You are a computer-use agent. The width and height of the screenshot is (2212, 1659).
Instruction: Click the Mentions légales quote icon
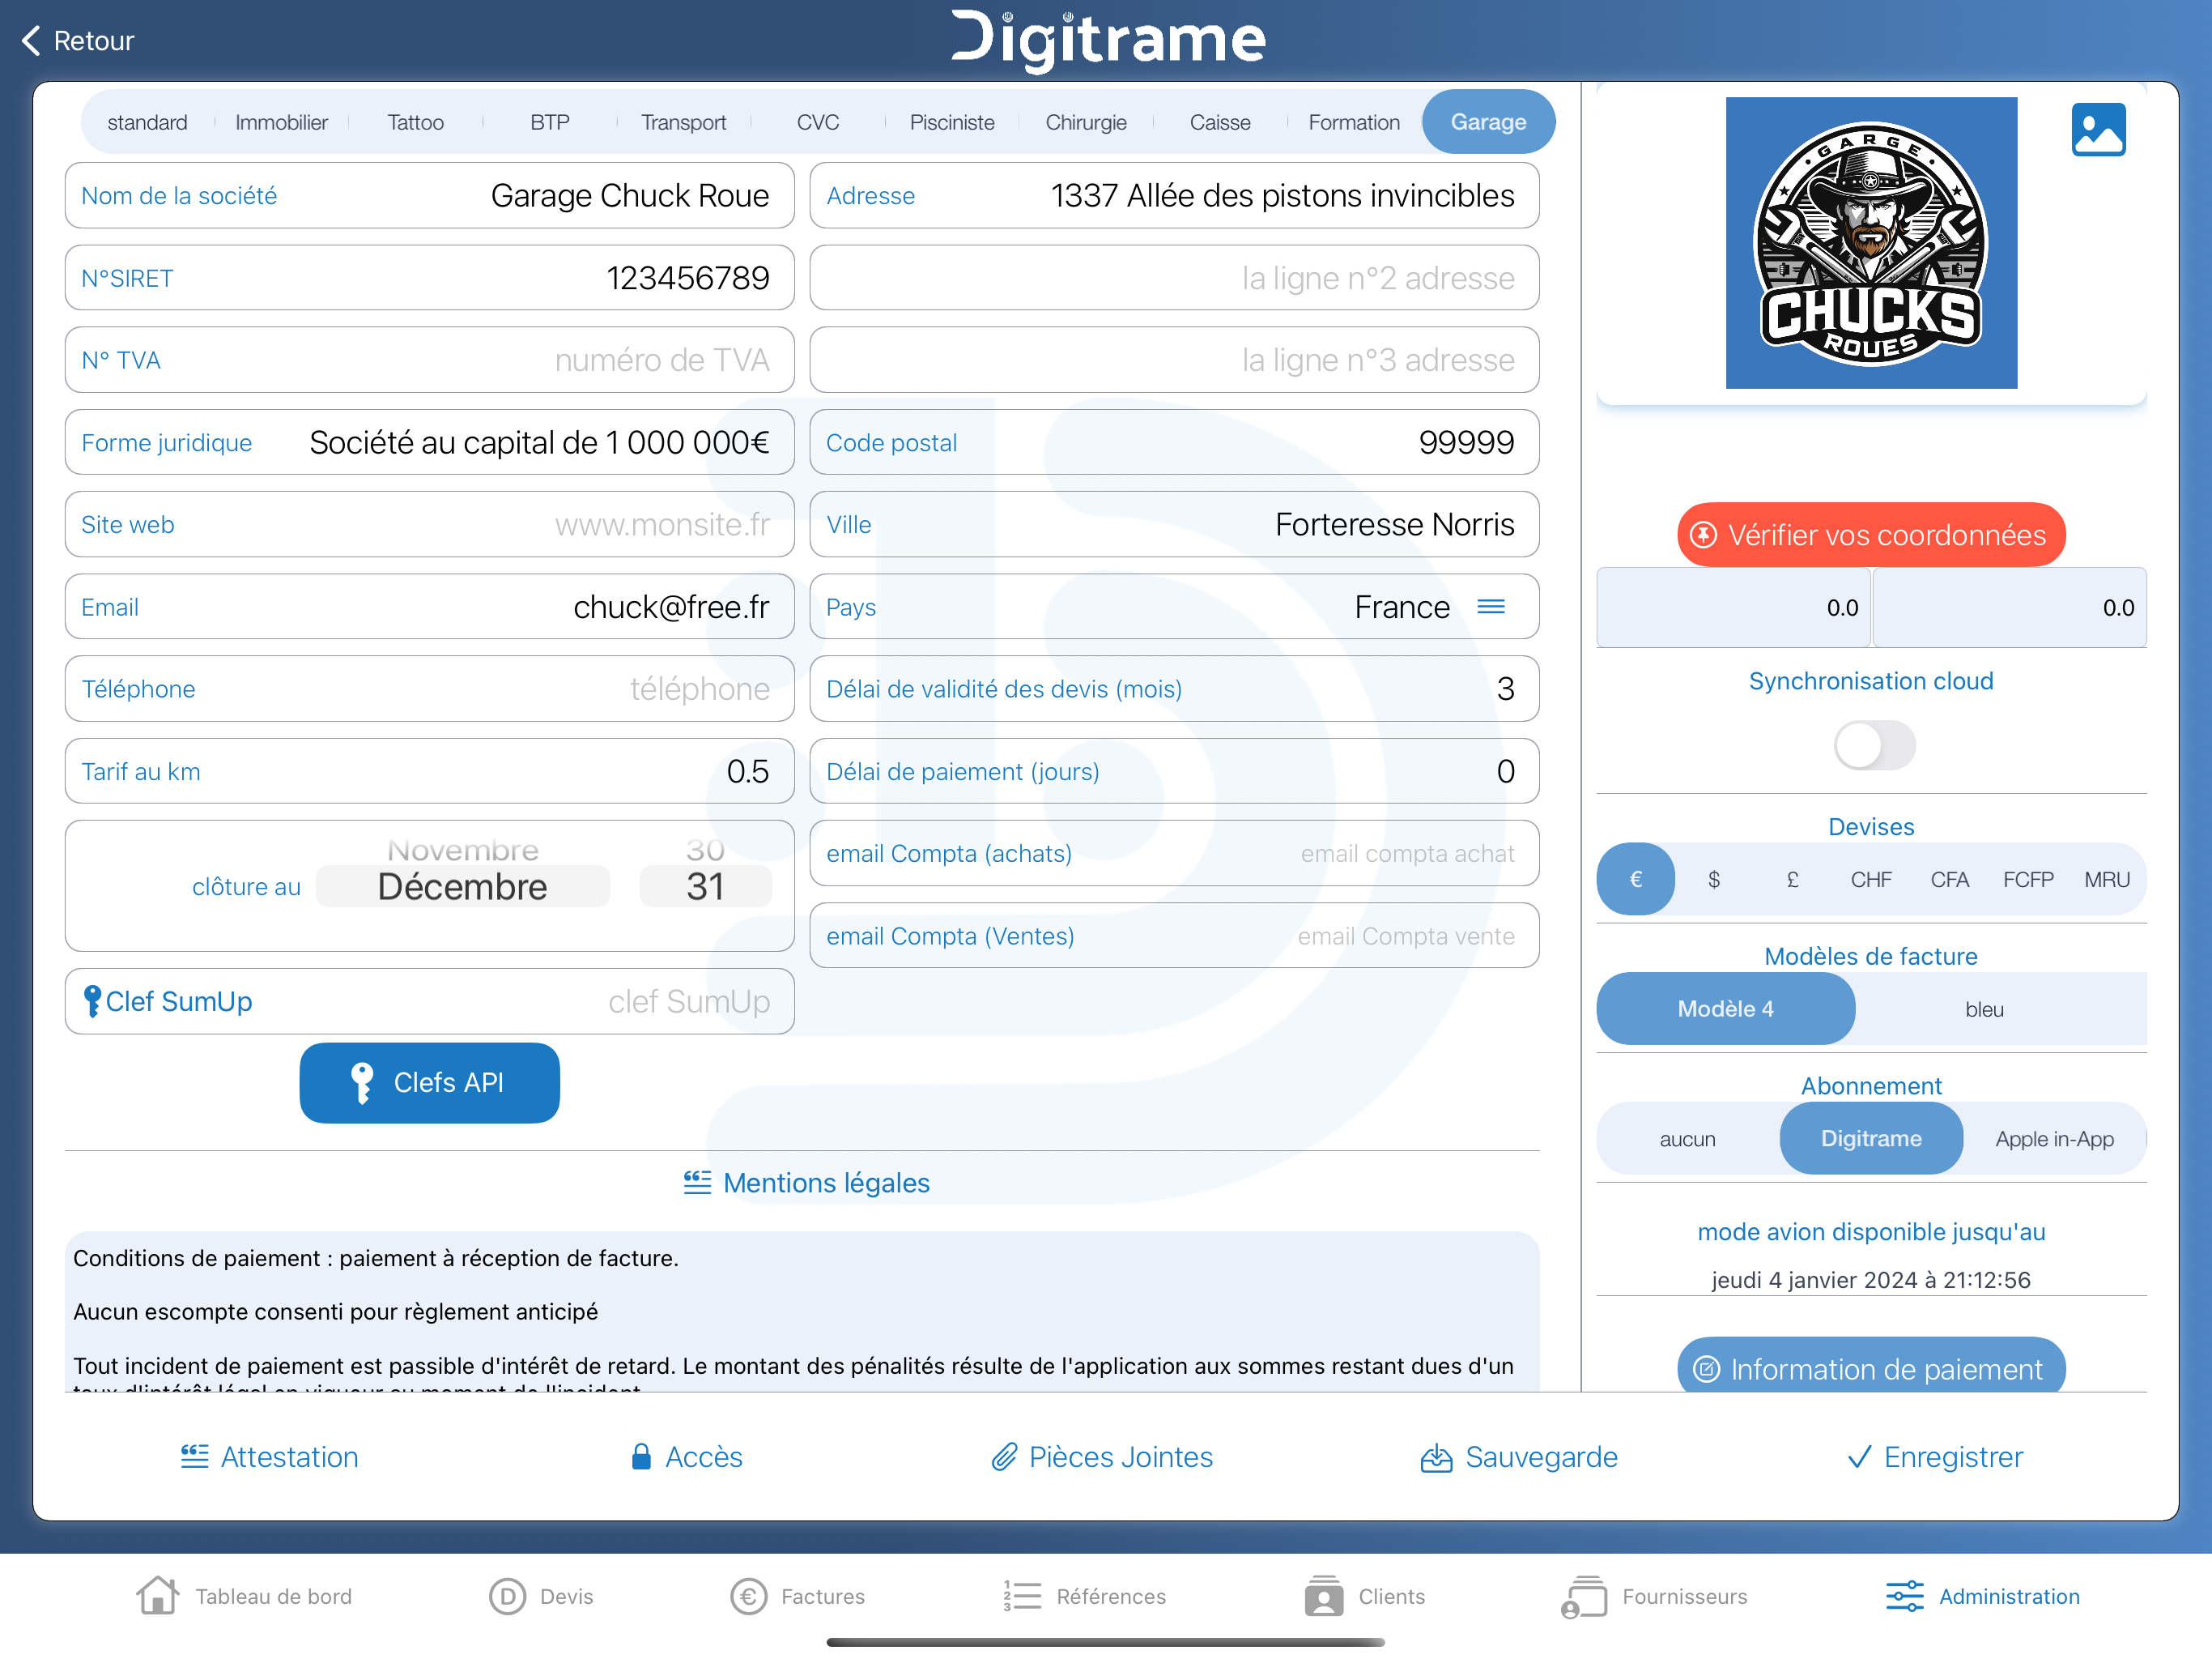point(697,1182)
